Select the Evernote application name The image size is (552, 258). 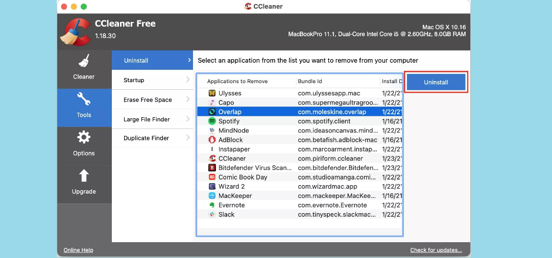tap(231, 205)
